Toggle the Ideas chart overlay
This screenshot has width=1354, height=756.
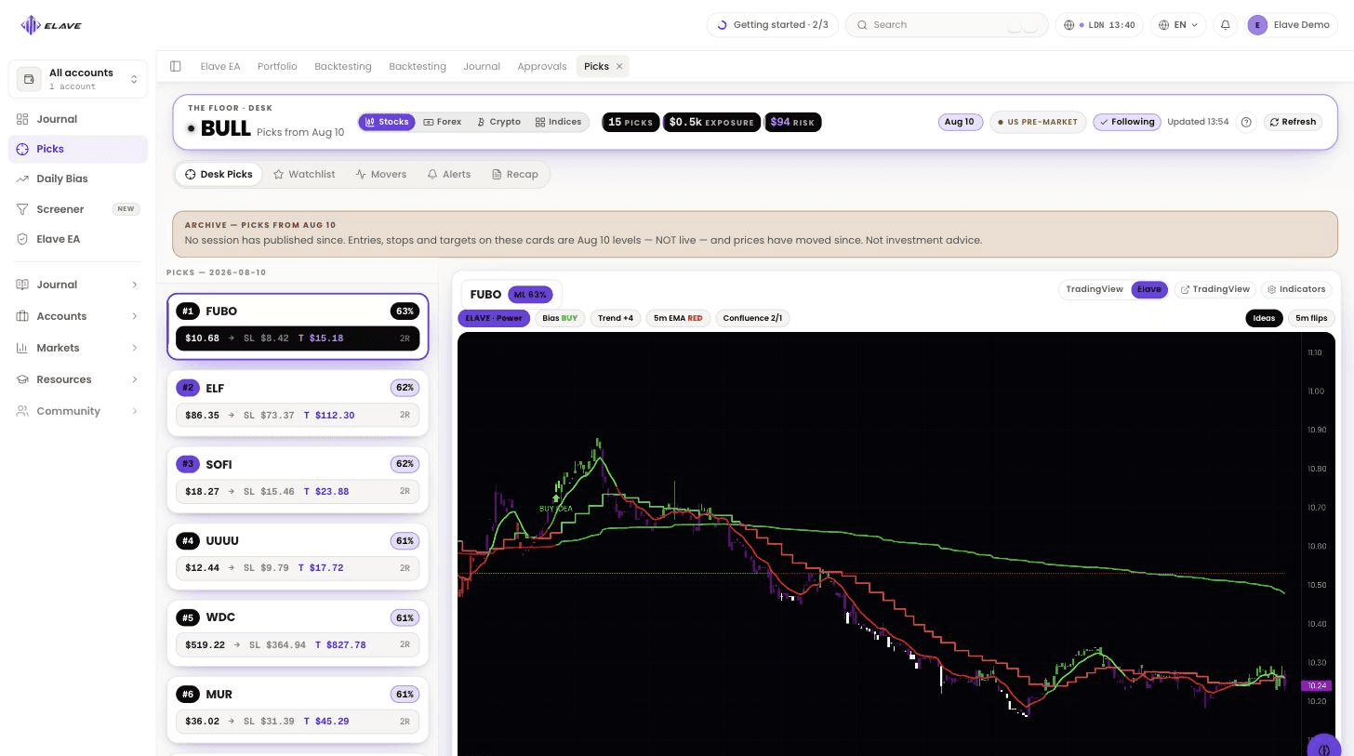point(1264,318)
